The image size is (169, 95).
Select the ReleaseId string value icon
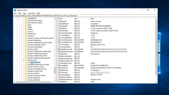pos(59,82)
